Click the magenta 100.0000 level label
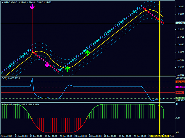 click(180, 87)
